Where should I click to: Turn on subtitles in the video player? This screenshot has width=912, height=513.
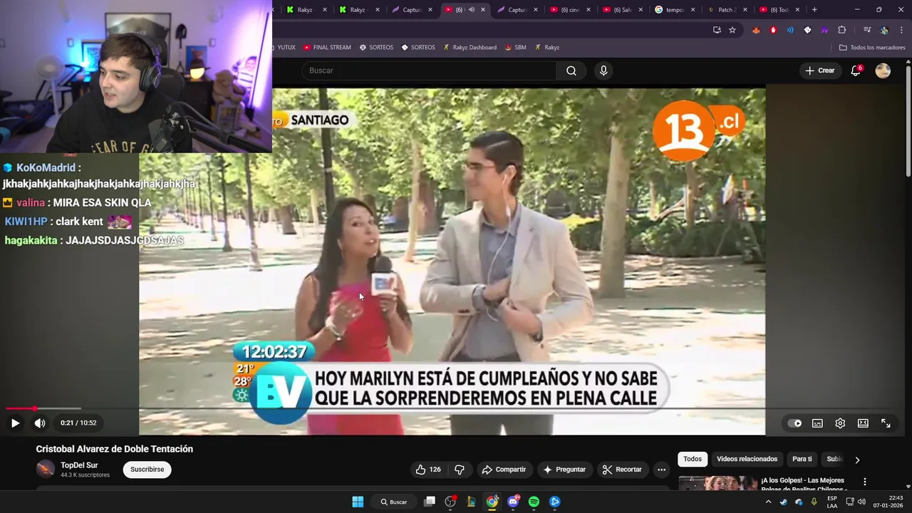coord(817,423)
